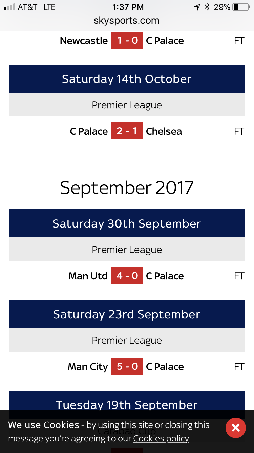
Task: Tap the Man Utd team name
Action: [88, 276]
